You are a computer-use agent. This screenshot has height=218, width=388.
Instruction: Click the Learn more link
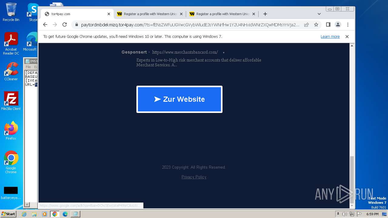330,37
